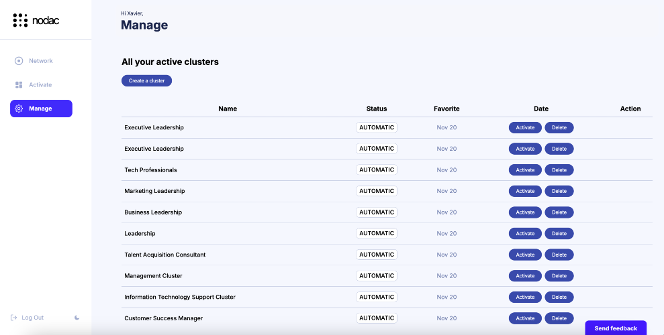Activate the Customer Success Manager cluster

[525, 318]
